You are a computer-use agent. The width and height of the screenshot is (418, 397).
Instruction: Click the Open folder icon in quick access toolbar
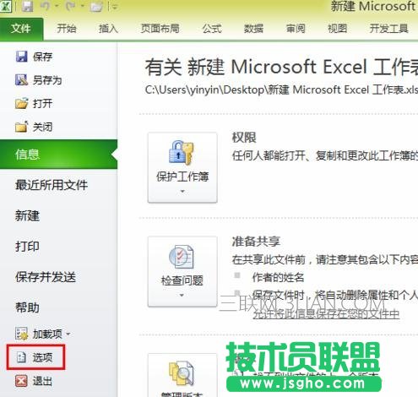click(96, 6)
